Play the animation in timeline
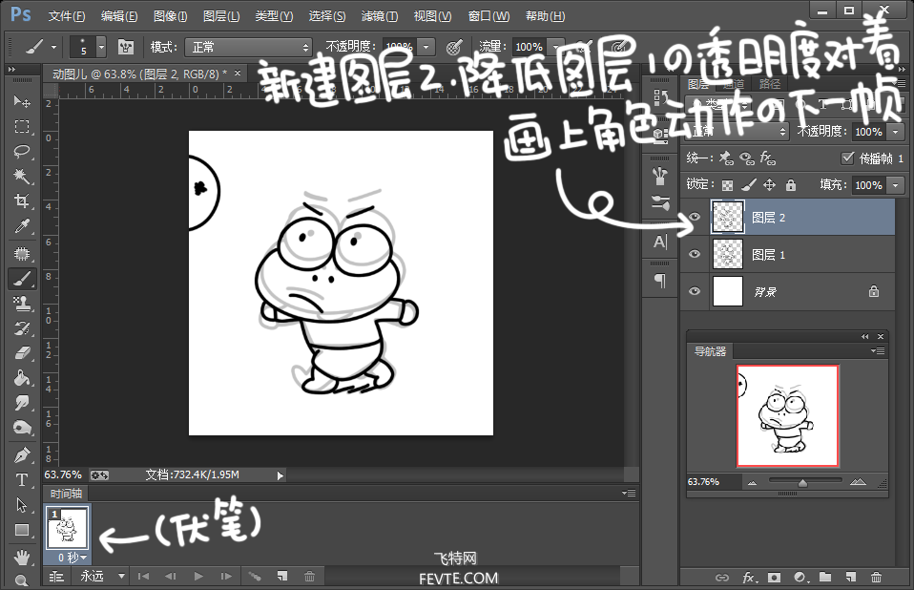 pos(198,577)
